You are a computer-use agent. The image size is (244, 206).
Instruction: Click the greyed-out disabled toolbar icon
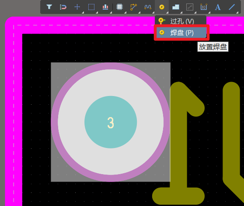tap(190, 7)
